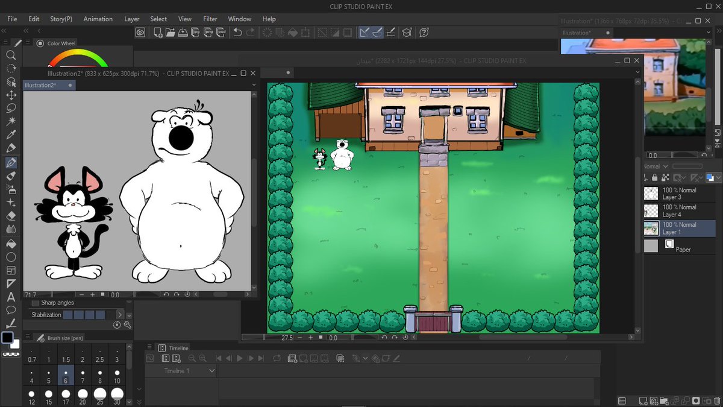This screenshot has height=407, width=723.
Task: Enable the Sharp angles checkbox
Action: (x=35, y=303)
